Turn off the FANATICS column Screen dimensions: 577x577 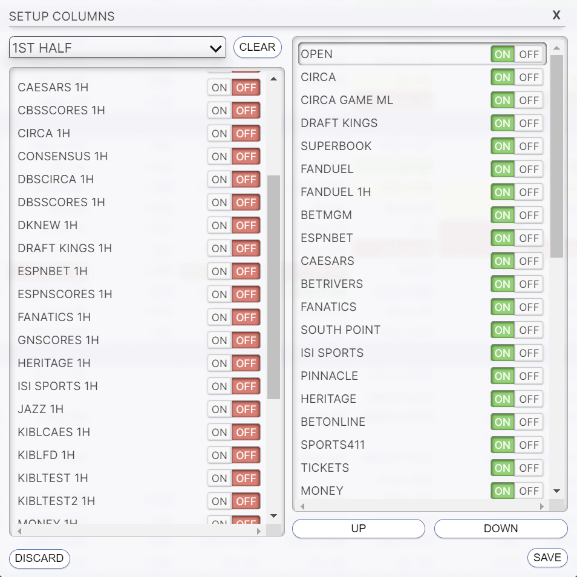529,307
